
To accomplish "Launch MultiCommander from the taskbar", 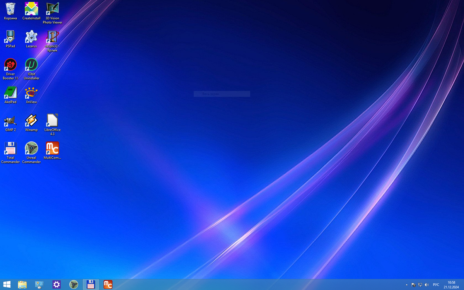I will [108, 285].
